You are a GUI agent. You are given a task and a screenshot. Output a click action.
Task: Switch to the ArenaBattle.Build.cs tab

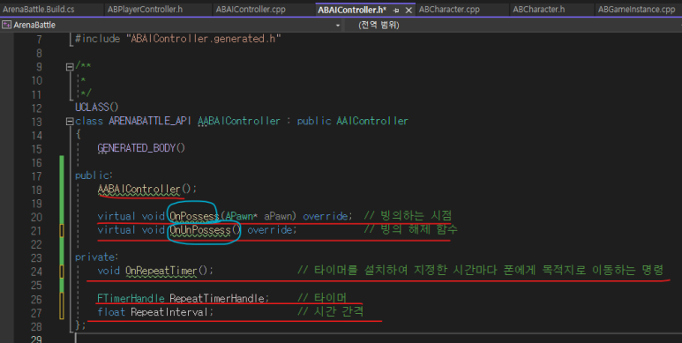[38, 9]
